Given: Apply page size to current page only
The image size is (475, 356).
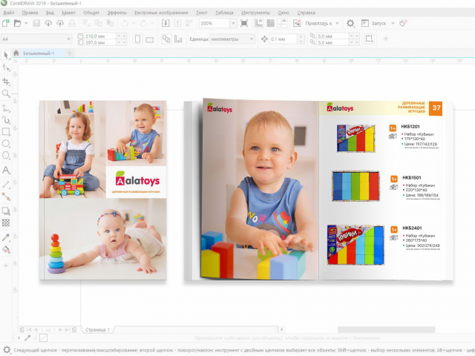Looking at the screenshot, I should [178, 39].
